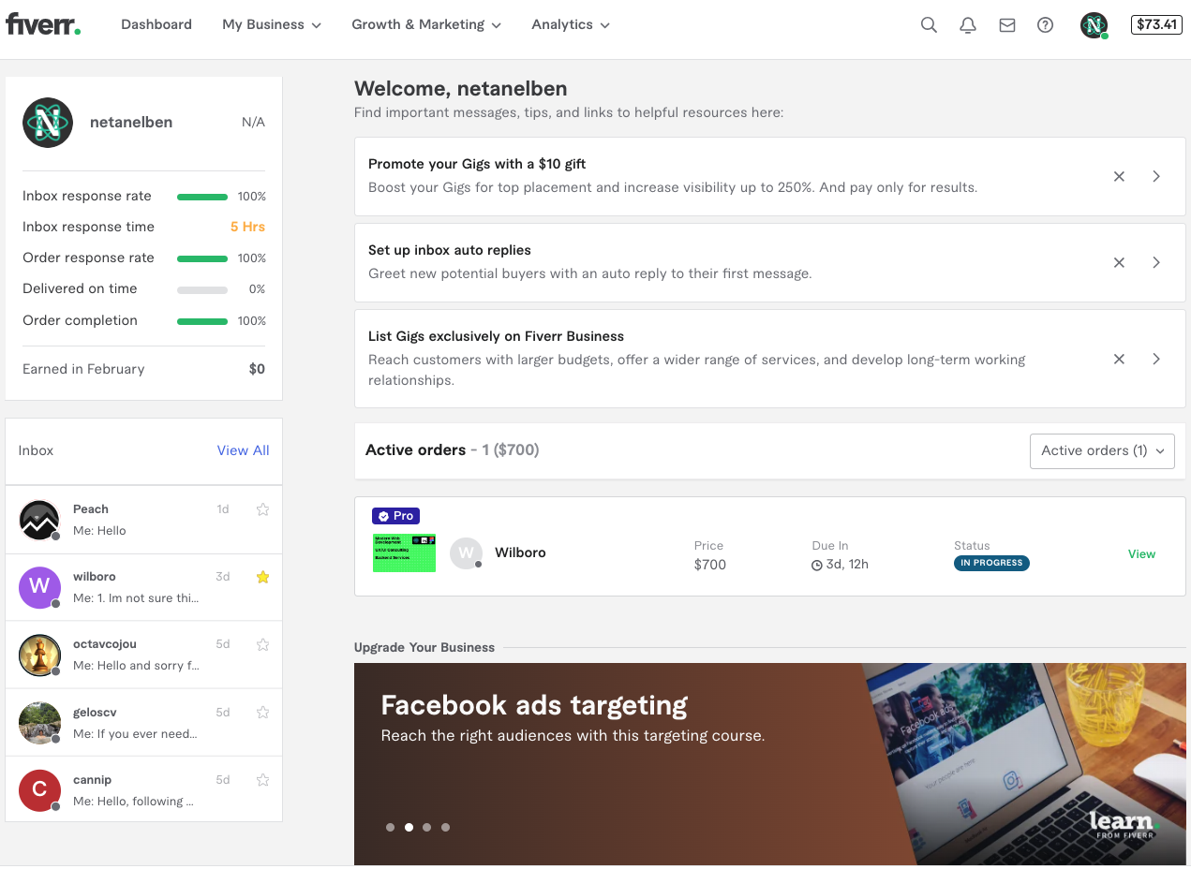Dismiss the Promote your Gigs card
The width and height of the screenshot is (1191, 869).
[x=1119, y=176]
